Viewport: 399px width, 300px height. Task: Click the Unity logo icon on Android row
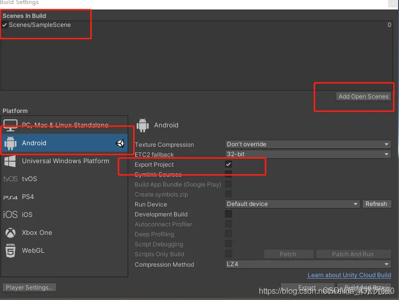(120, 143)
